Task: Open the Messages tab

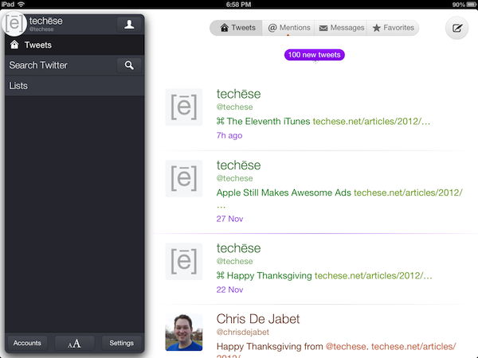Action: point(341,28)
